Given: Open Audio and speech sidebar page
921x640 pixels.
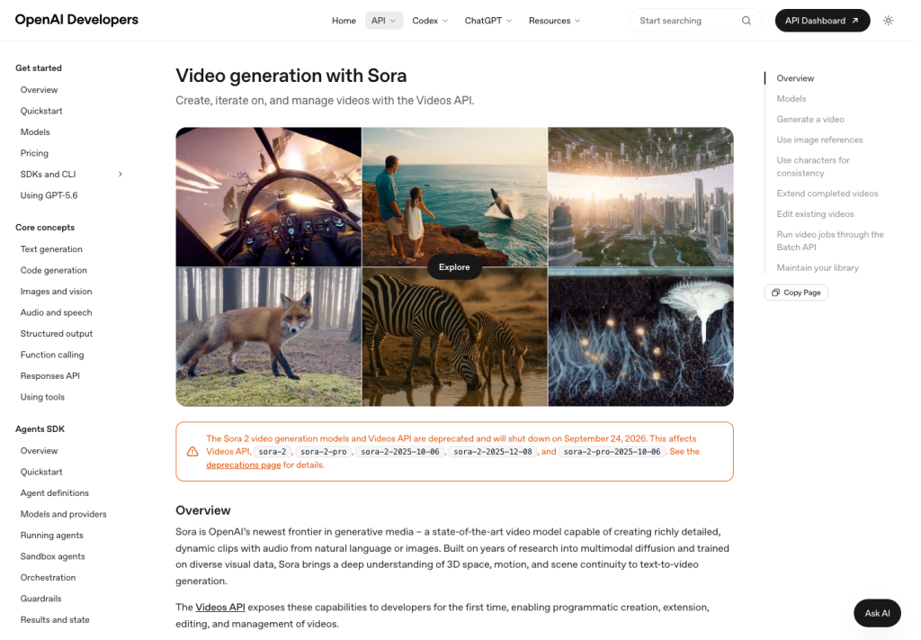Looking at the screenshot, I should point(56,312).
